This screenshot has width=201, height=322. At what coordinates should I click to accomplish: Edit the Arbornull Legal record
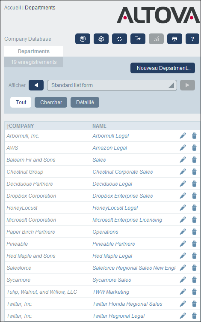[x=183, y=136]
